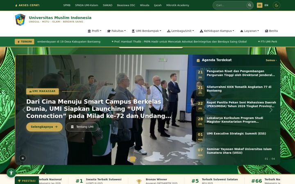Open ticker news Prof. Hambali Thalib PKPA
This screenshot has width=295, height=184.
click(x=180, y=42)
